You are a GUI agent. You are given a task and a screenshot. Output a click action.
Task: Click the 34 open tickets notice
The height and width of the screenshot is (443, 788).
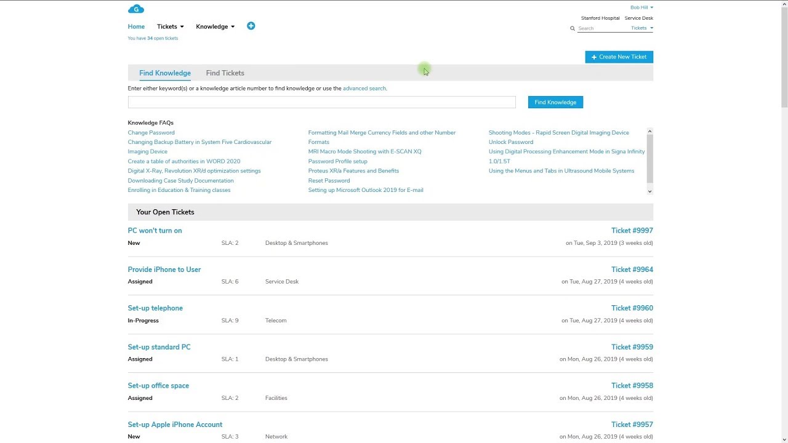153,38
